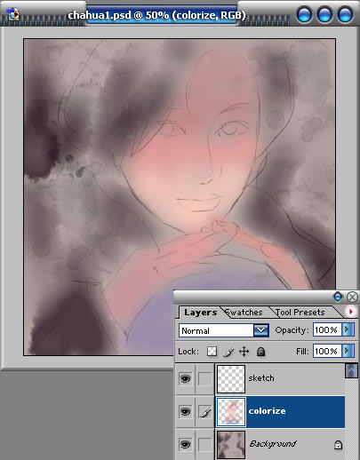This screenshot has height=460, width=360.
Task: Hide the colorize layer eye icon
Action: pos(186,412)
